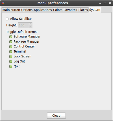Uncheck the Package Manager item
The image size is (113, 121).
point(11,41)
